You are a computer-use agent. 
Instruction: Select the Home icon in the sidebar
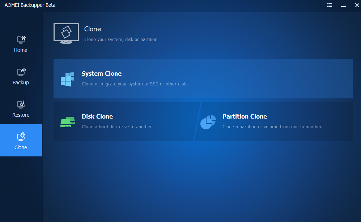[21, 40]
